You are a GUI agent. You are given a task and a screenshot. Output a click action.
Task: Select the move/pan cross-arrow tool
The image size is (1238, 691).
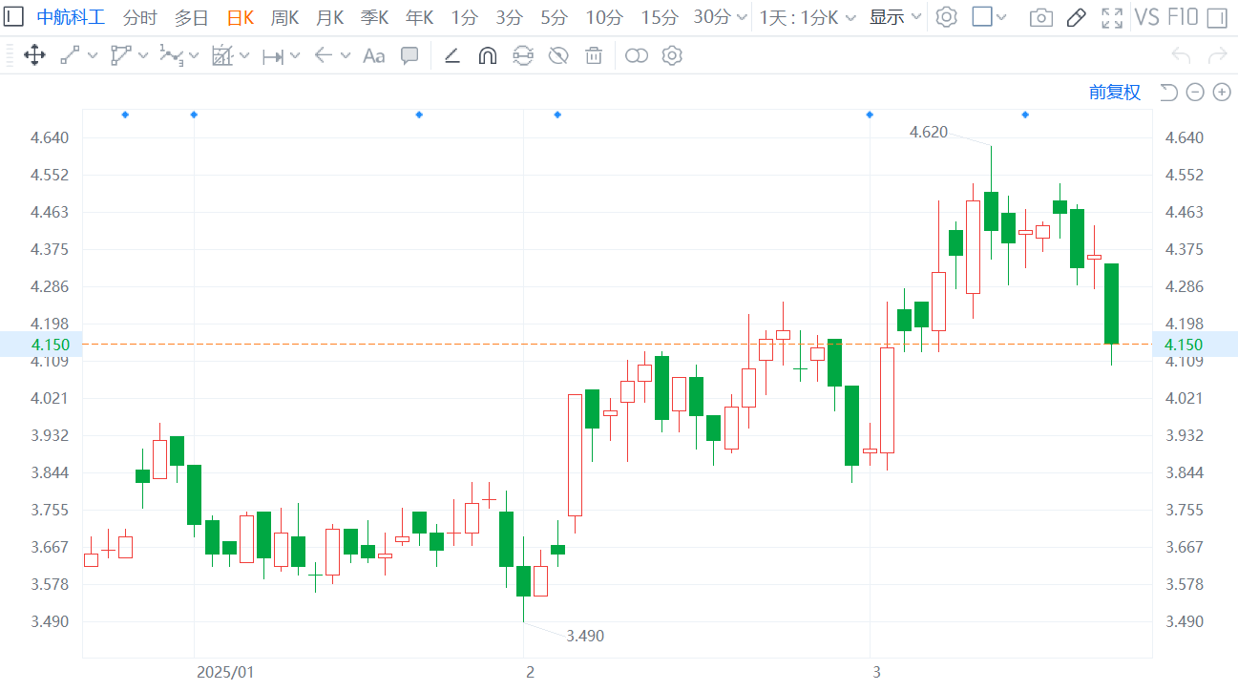[x=34, y=55]
